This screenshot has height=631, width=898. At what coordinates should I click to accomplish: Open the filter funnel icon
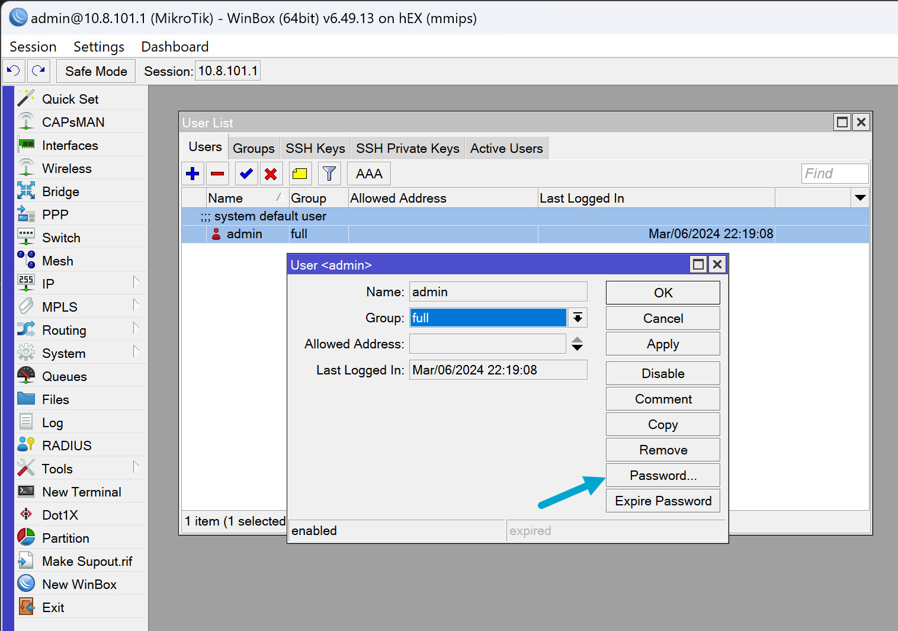pos(329,174)
